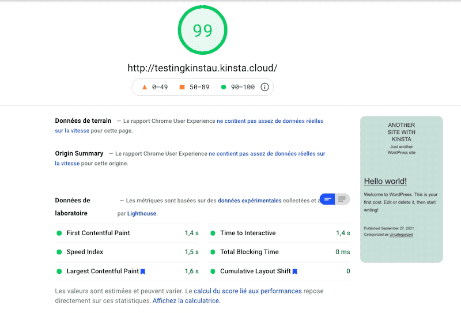Click green status dot beside First Contentful Paint

(59, 233)
